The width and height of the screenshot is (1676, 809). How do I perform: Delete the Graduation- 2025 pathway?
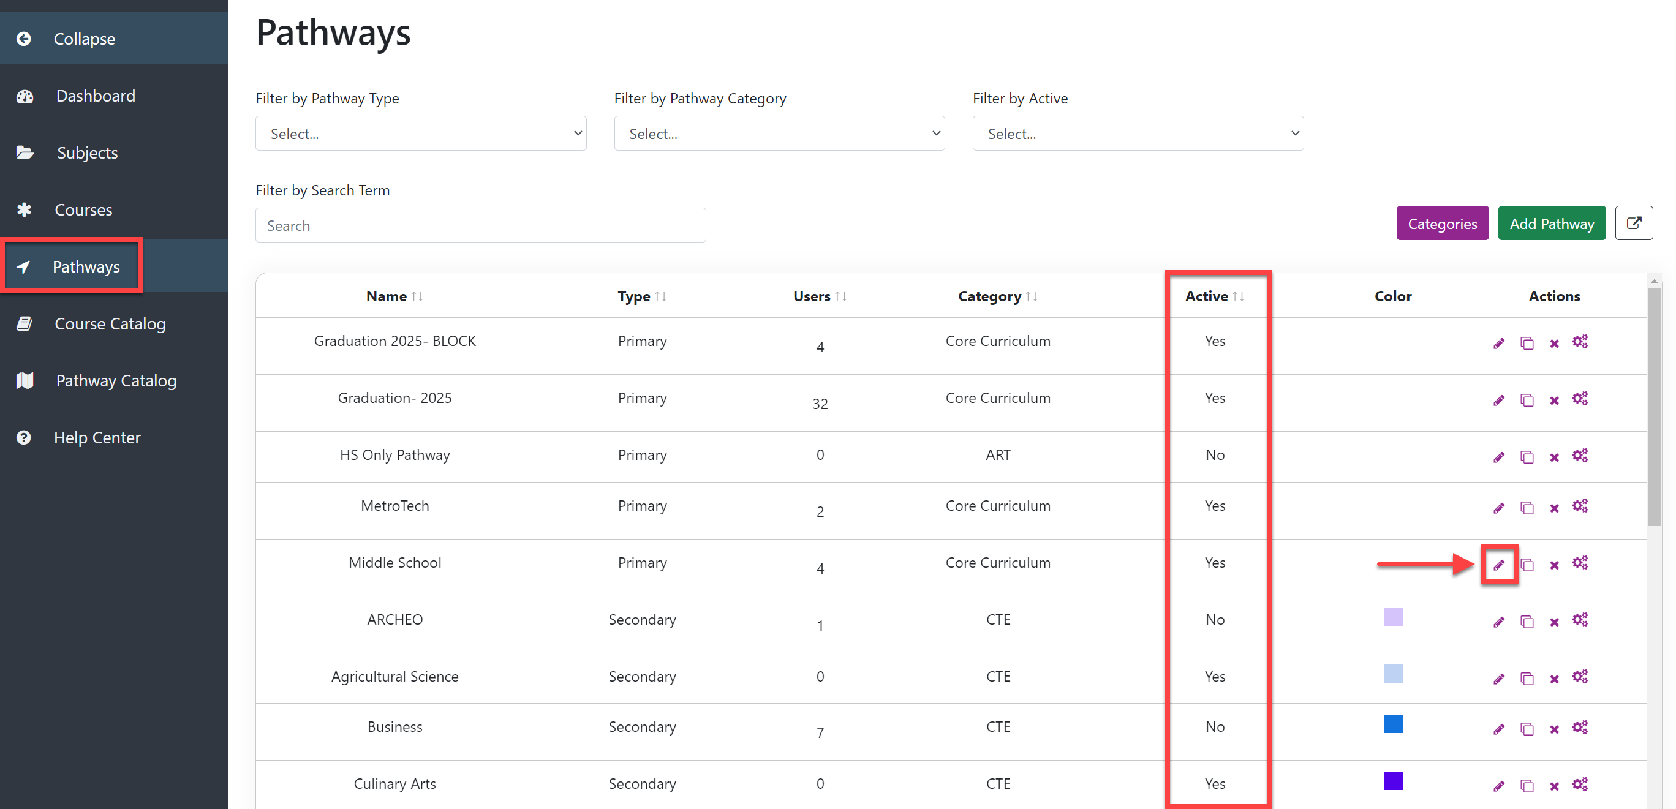(1554, 401)
